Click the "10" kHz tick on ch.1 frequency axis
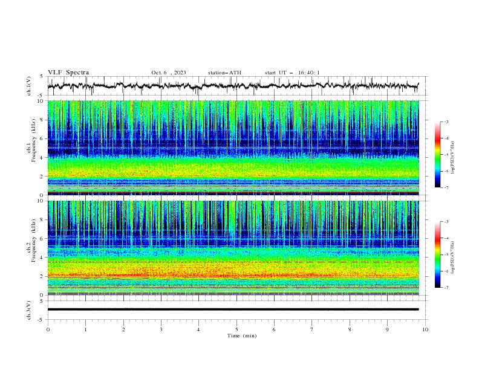The image size is (479, 370). coord(41,101)
